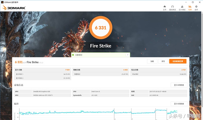Click the Intel Core i5 CPU value

110,91
